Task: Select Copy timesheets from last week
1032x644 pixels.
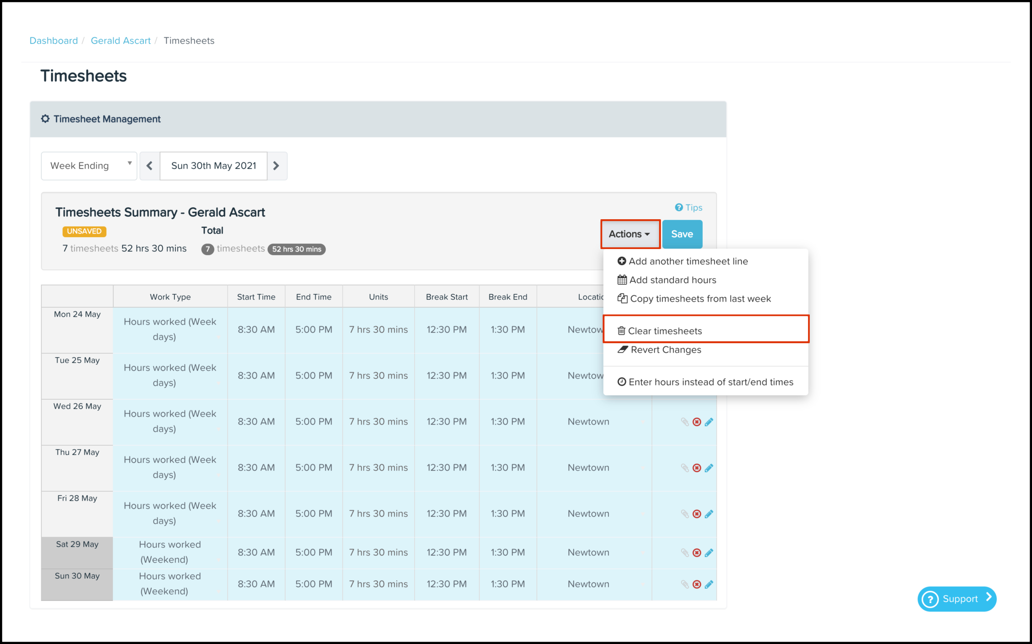Action: coord(700,299)
